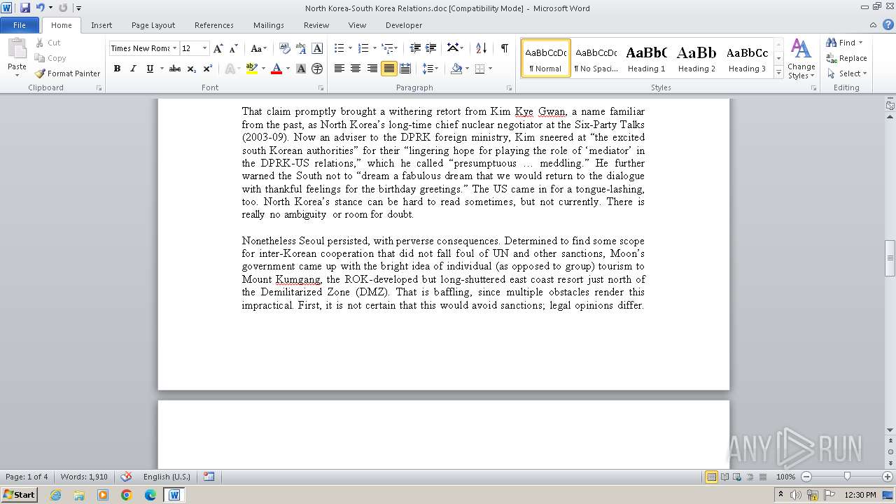Viewport: 896px width, 504px height.
Task: Align text to the left
Action: [339, 69]
